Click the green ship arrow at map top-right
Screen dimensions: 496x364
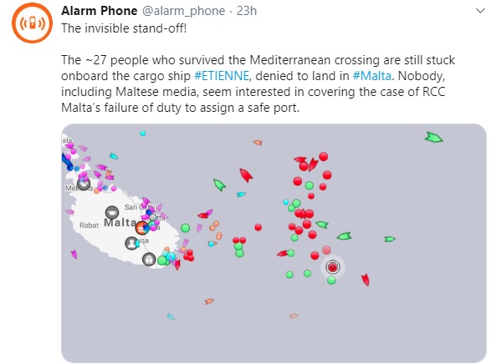433,137
